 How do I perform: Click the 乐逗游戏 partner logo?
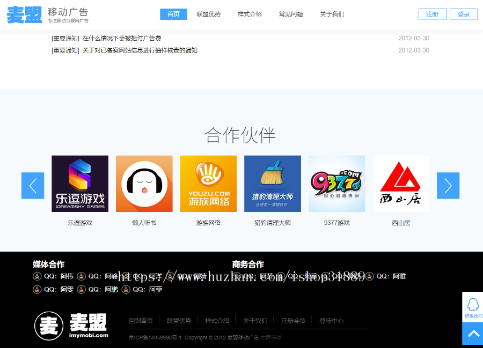[80, 184]
